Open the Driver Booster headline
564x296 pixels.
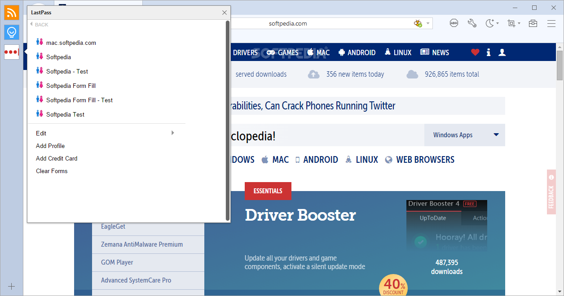pos(300,215)
